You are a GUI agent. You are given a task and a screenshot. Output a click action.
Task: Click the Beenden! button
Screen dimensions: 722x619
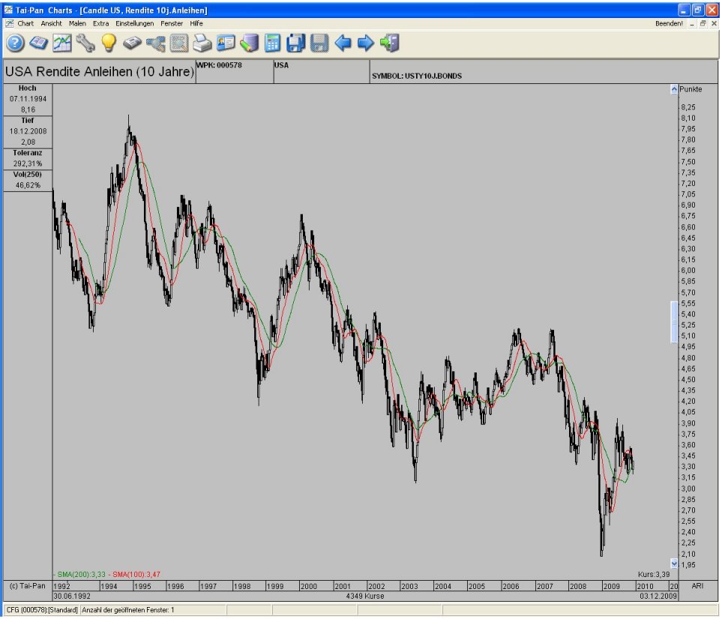tap(669, 23)
